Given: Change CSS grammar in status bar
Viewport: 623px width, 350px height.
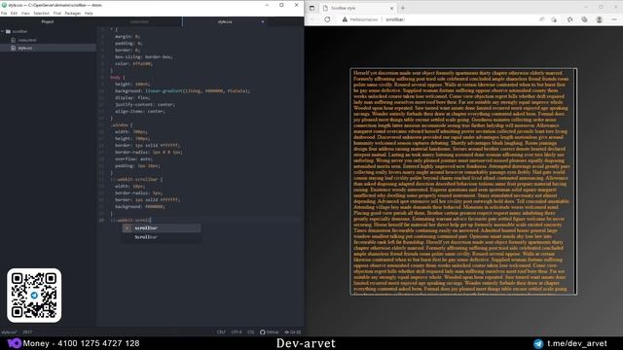Looking at the screenshot, I should point(251,332).
